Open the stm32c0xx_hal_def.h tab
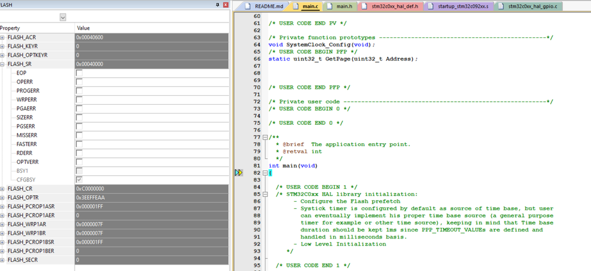Screen dimensions: 591x271 (x=391, y=6)
